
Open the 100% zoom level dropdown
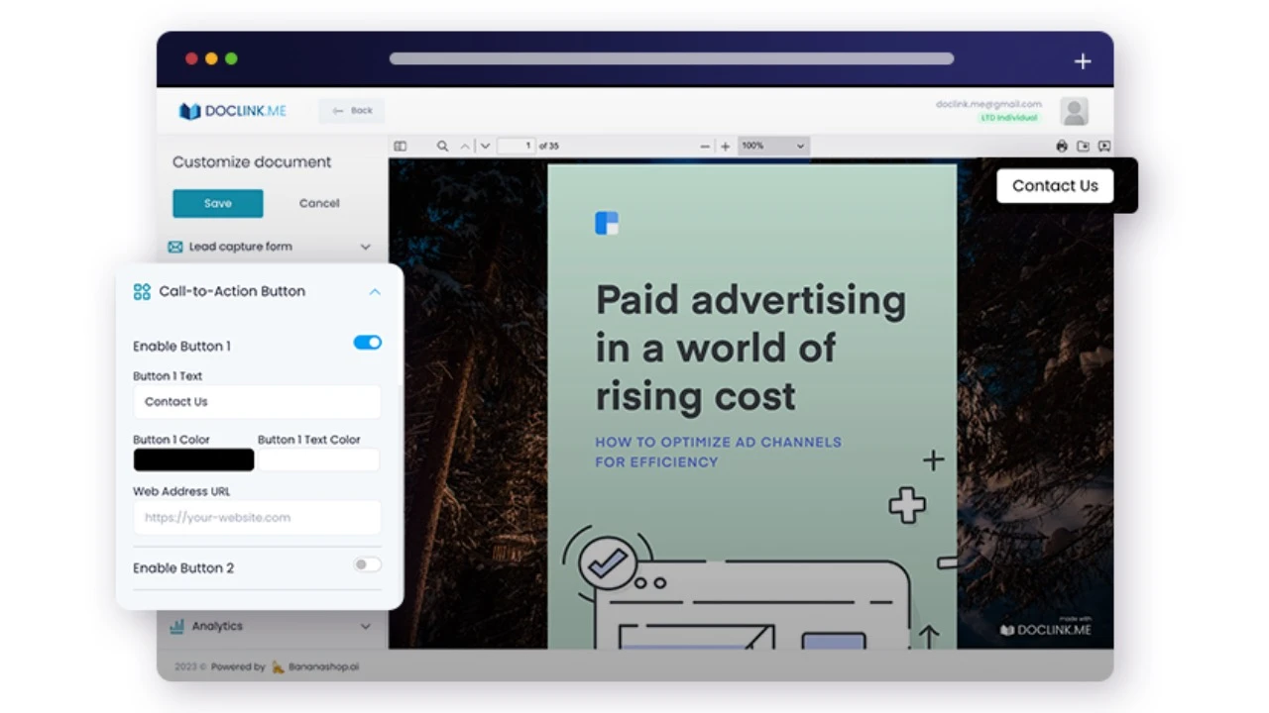click(x=773, y=146)
